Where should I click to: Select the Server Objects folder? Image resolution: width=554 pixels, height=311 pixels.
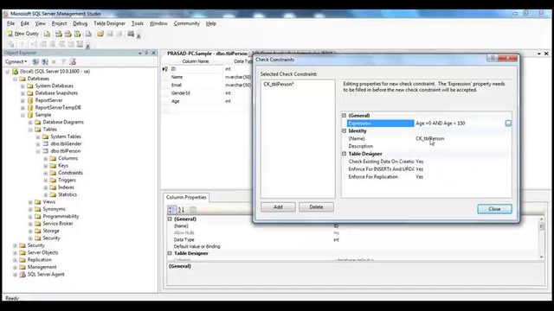tap(42, 252)
